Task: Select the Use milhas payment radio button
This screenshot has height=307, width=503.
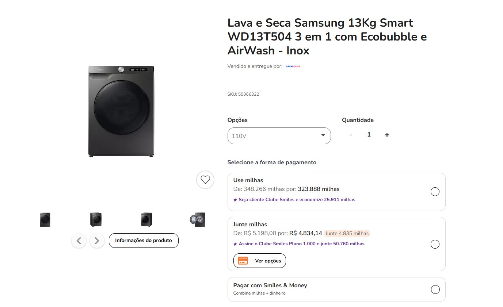Action: tap(435, 192)
